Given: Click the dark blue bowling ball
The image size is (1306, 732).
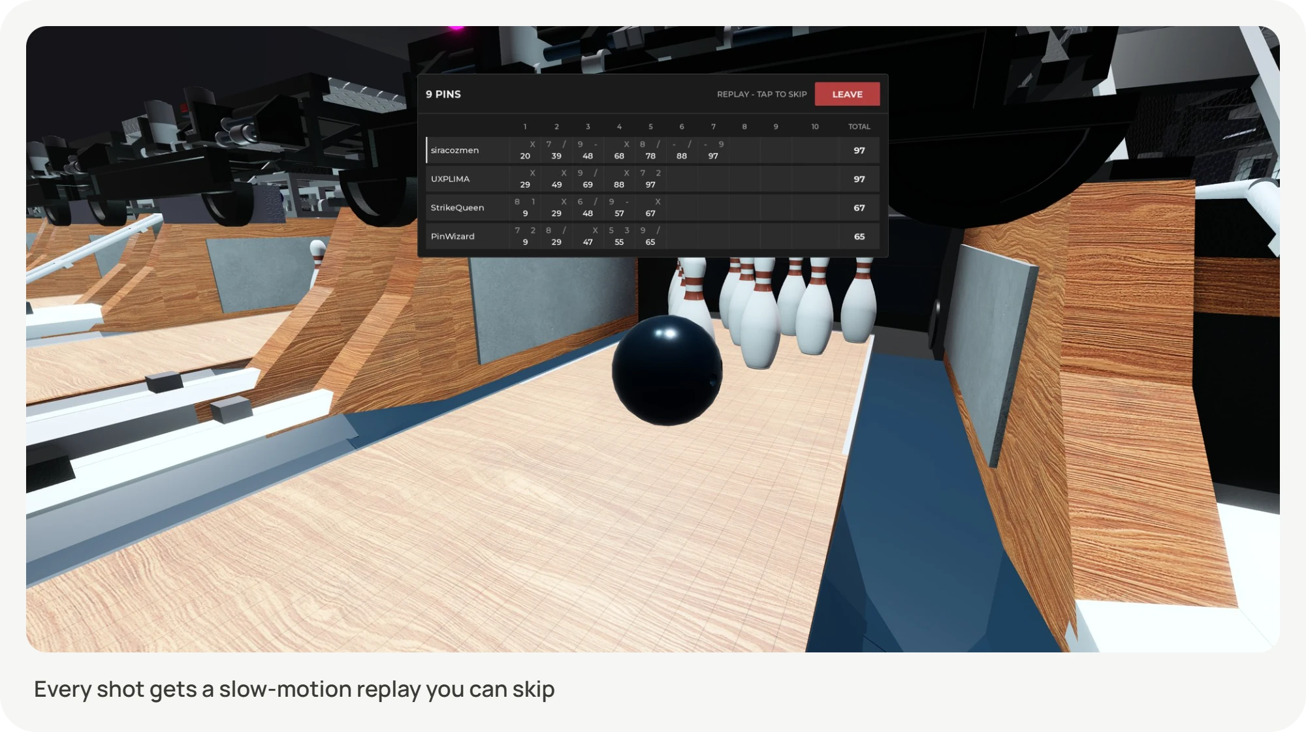Looking at the screenshot, I should (x=667, y=370).
